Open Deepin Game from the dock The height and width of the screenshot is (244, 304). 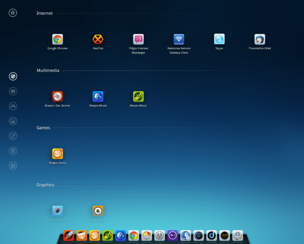point(94,235)
